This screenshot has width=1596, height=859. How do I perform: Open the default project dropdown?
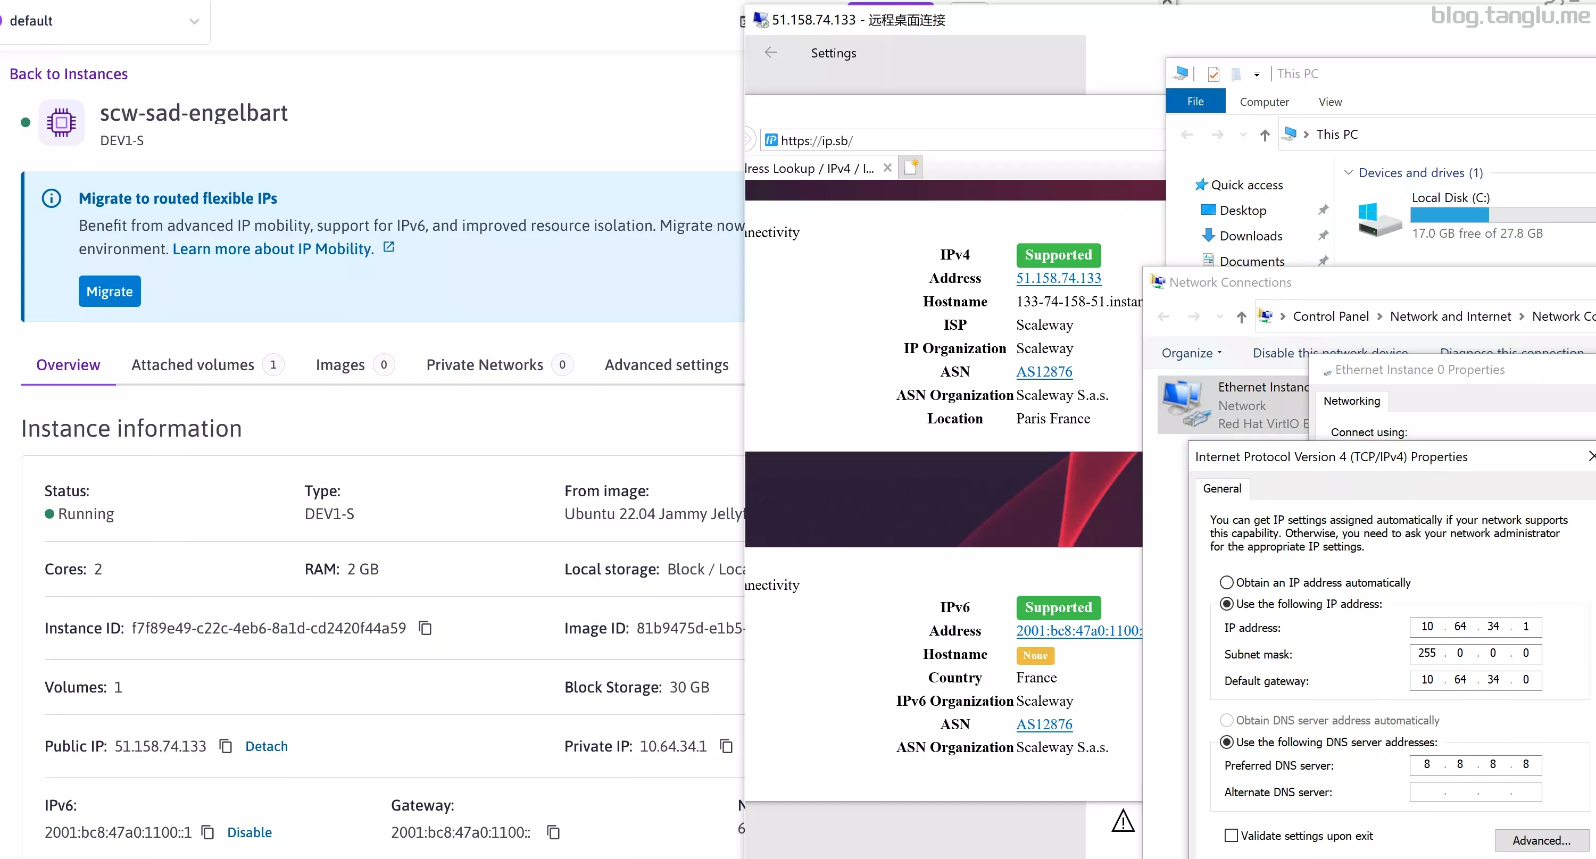[194, 21]
